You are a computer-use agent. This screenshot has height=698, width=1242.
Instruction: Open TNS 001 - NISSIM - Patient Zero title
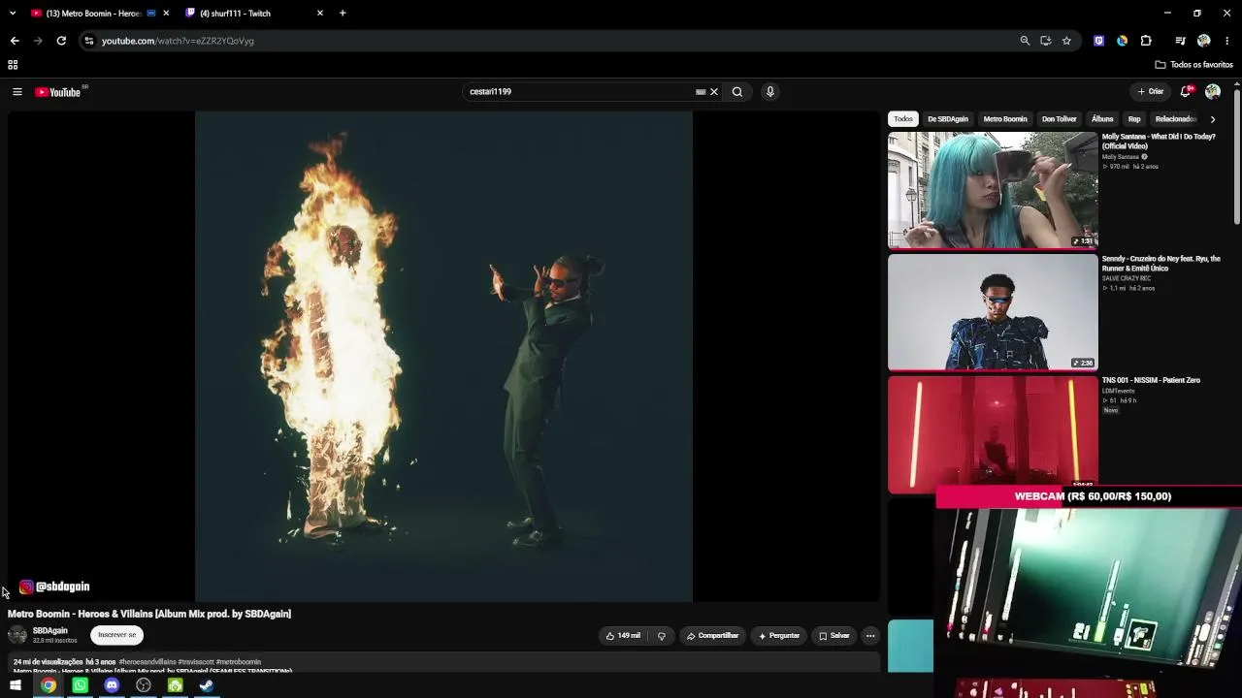(x=1151, y=380)
